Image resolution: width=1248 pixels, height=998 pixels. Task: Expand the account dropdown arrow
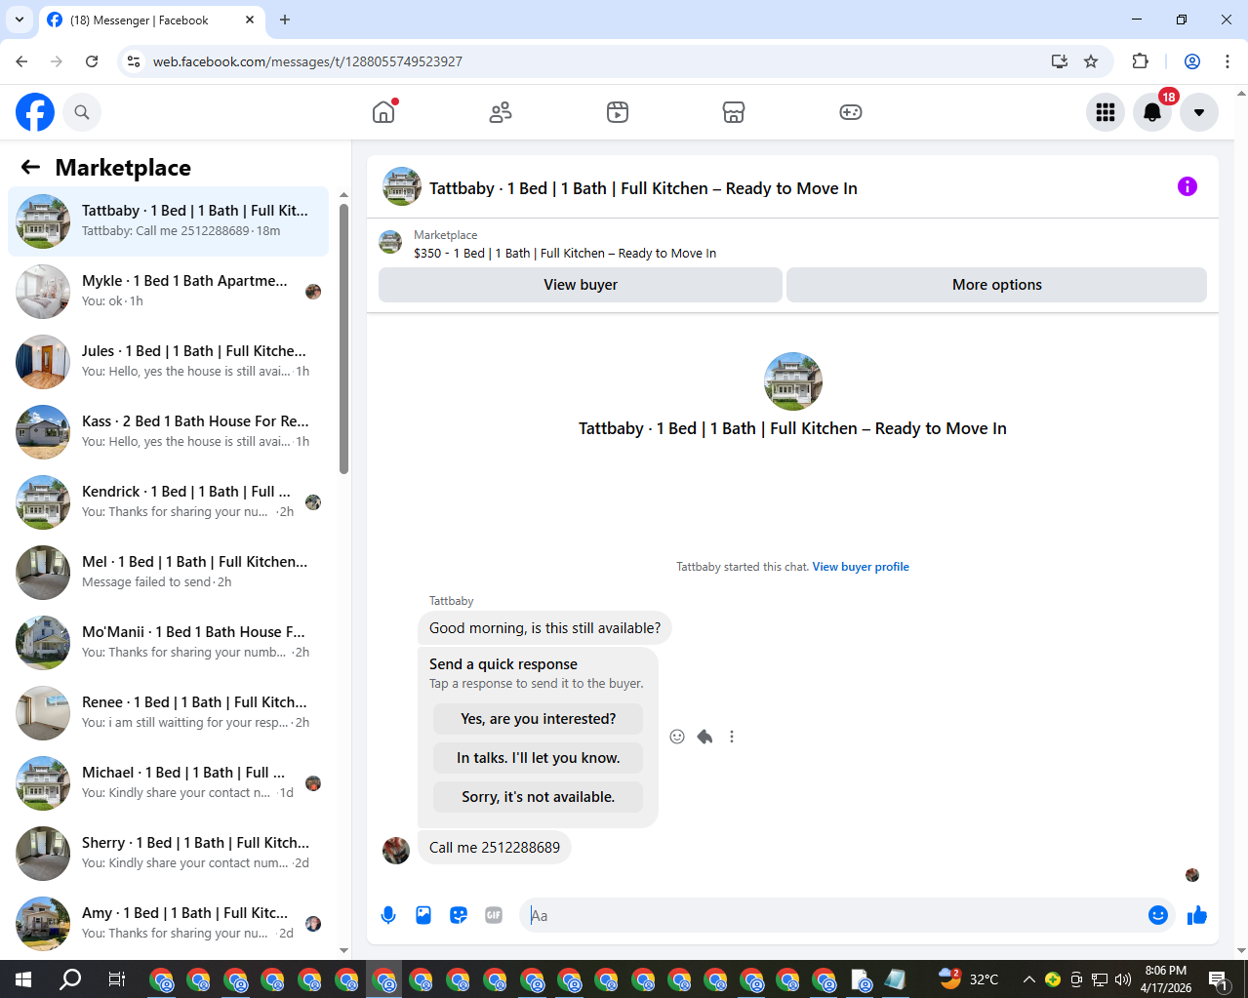point(1199,112)
